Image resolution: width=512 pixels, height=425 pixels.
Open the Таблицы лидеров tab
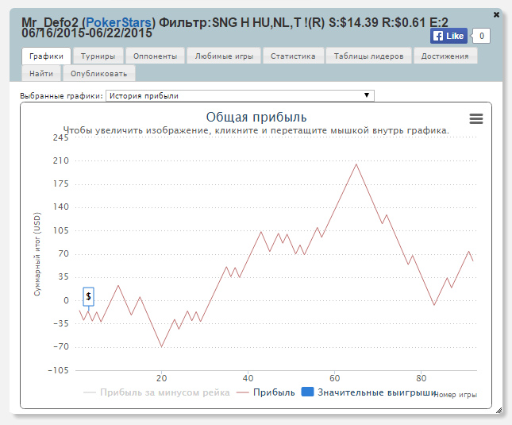pyautogui.click(x=368, y=56)
